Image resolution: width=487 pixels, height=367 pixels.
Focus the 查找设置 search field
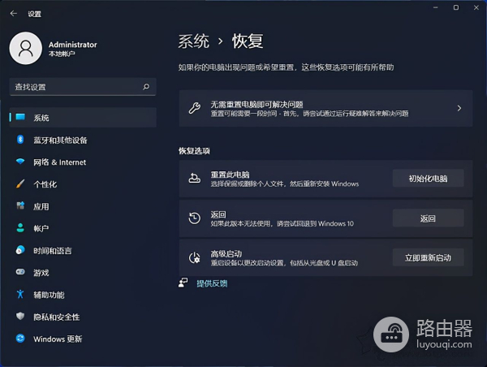point(83,87)
